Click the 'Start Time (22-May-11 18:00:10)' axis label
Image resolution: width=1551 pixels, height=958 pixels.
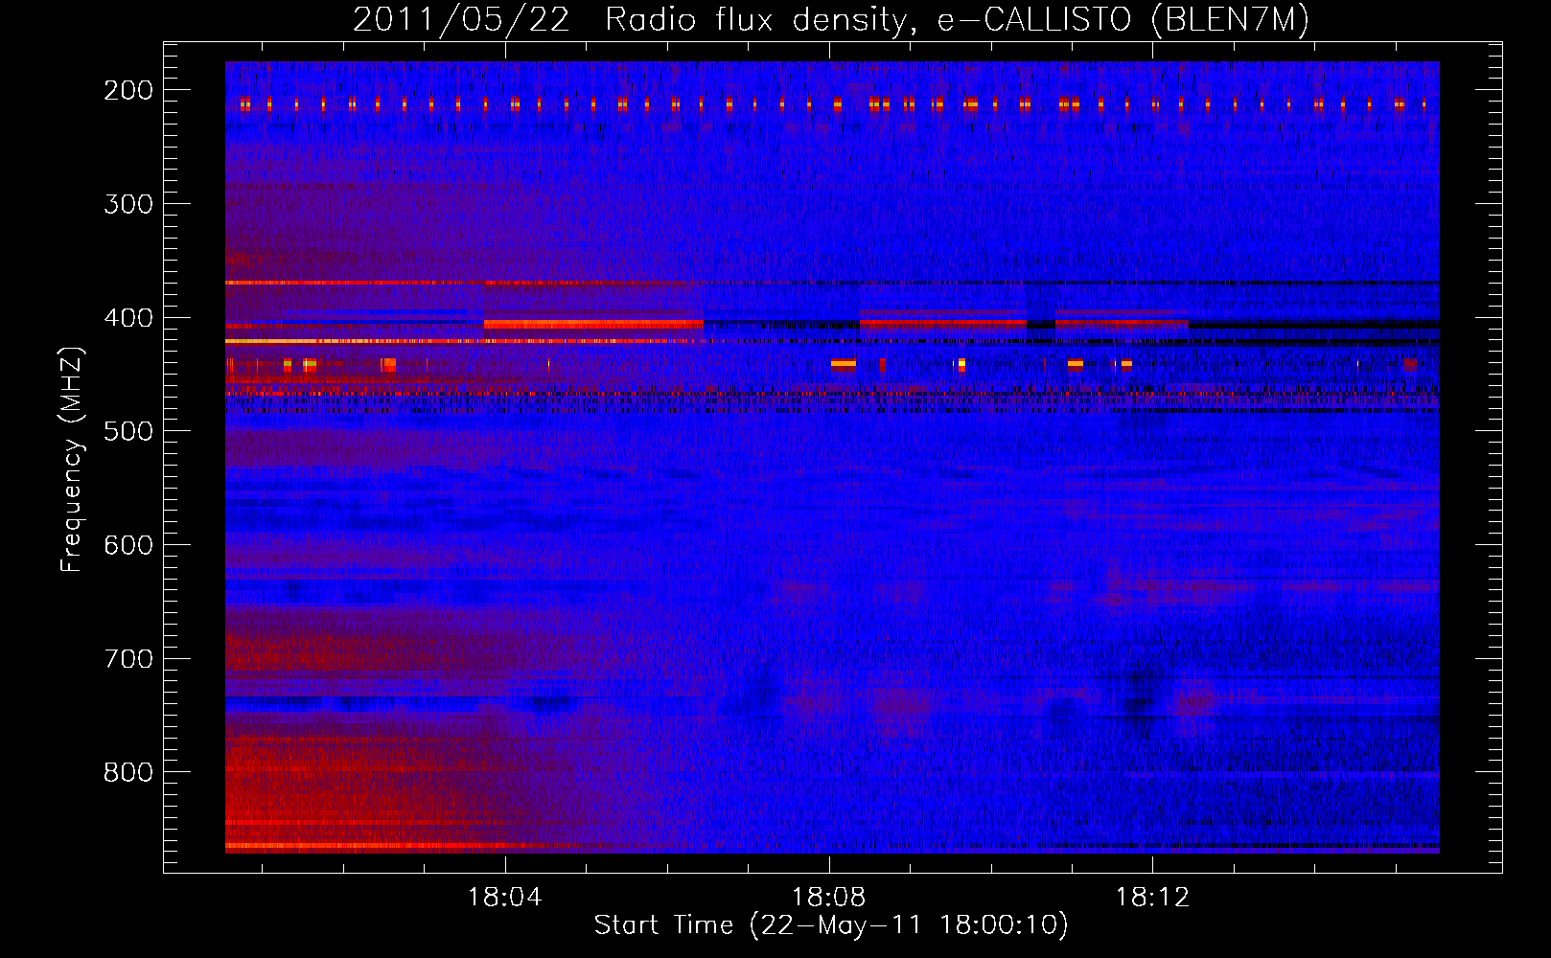click(x=831, y=925)
